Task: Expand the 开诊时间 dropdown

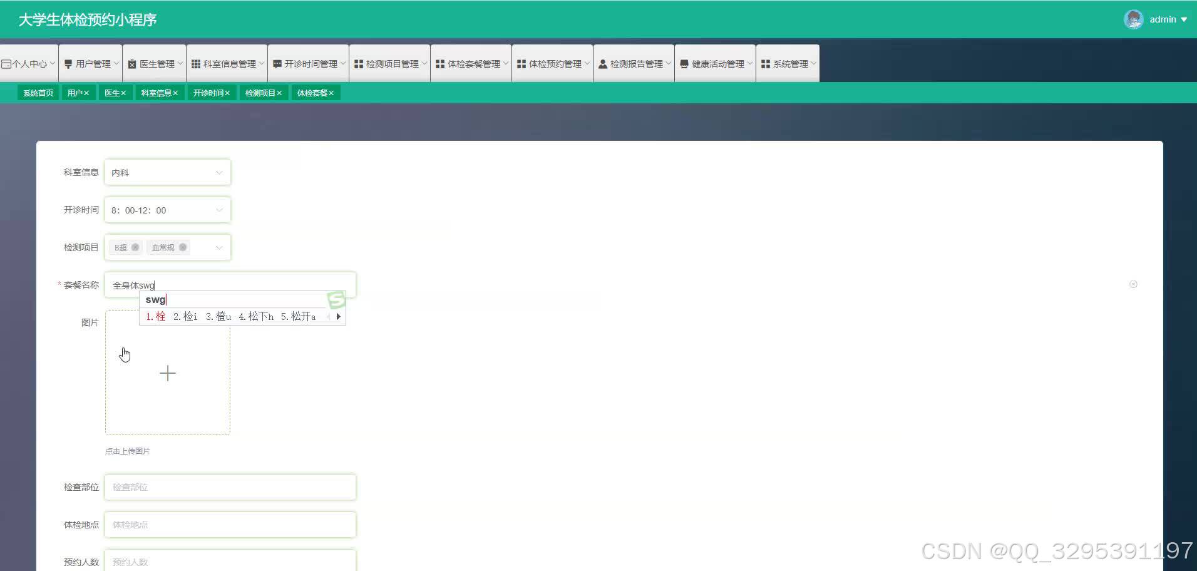Action: (x=168, y=210)
